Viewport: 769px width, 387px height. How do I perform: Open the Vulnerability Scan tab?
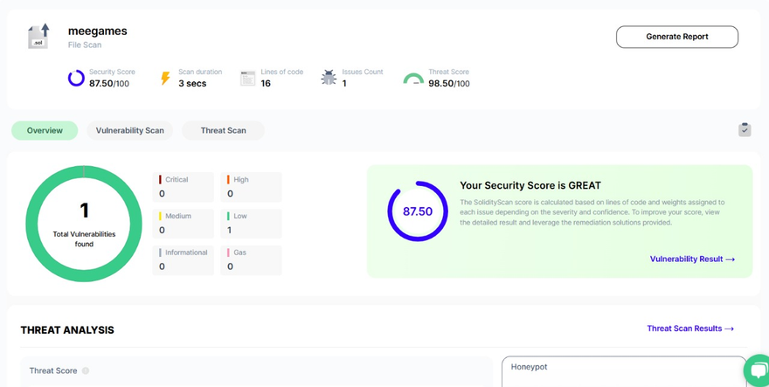tap(129, 130)
